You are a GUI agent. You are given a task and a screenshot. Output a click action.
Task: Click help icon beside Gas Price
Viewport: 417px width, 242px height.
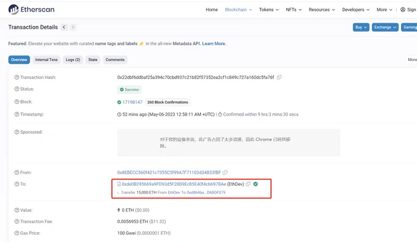[x=17, y=233]
